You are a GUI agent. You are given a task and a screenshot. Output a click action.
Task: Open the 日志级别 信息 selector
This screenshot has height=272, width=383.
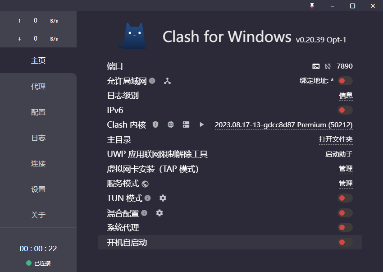(346, 96)
